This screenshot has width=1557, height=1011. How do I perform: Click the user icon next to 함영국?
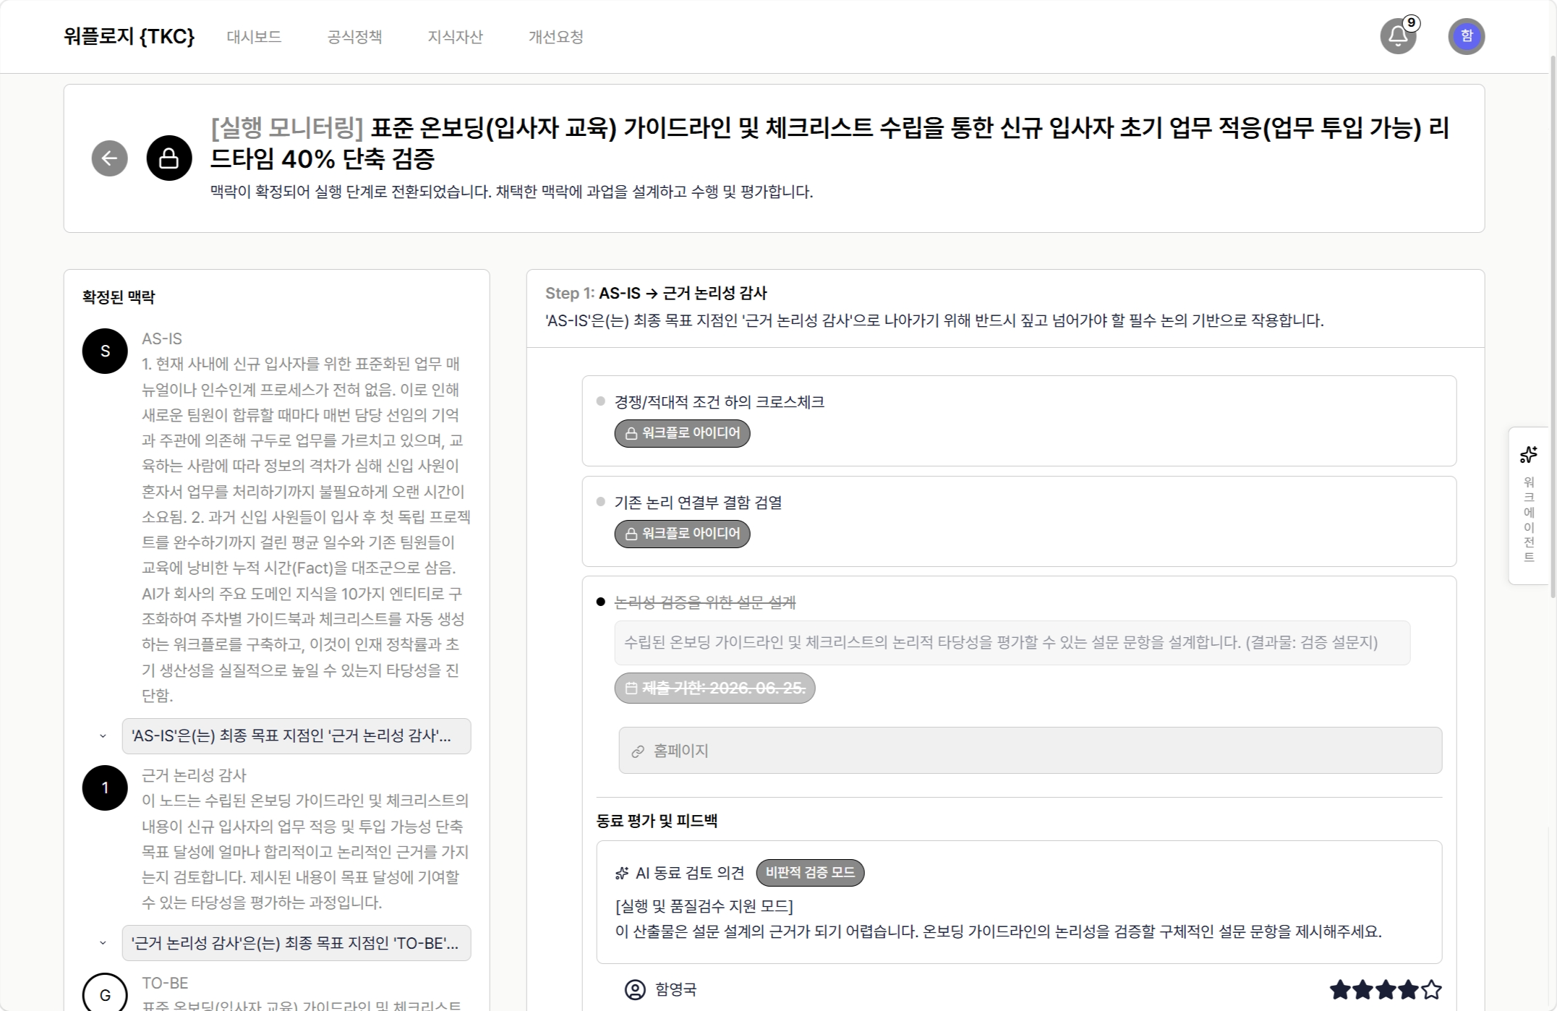point(635,989)
